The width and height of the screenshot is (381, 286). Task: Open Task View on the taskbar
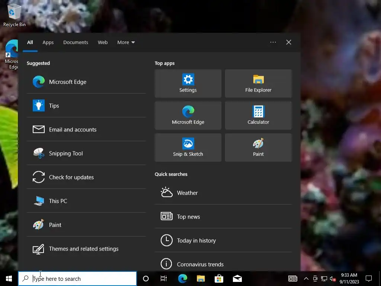click(164, 279)
